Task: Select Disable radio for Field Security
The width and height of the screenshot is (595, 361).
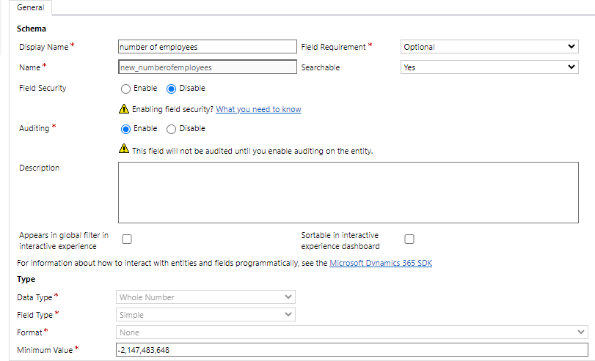Action: (171, 89)
